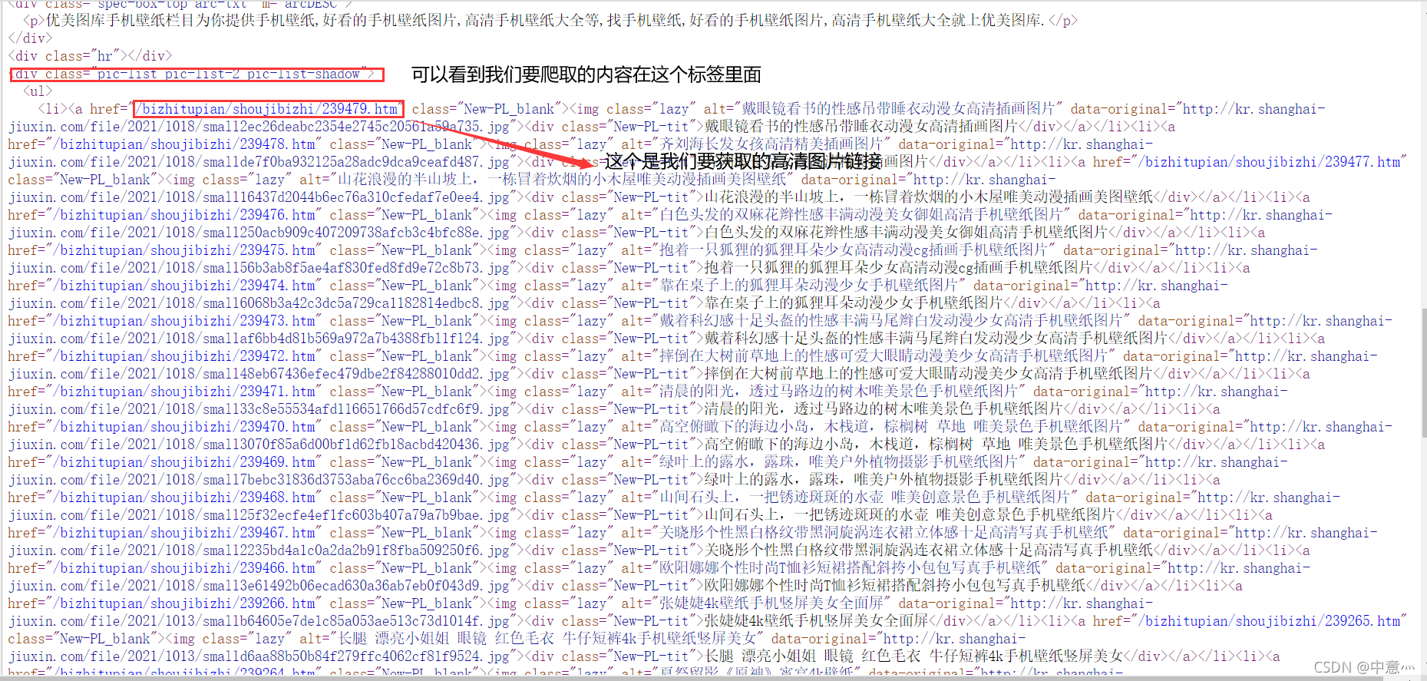This screenshot has height=681, width=1427.
Task: Open the 239265.htm href link
Action: click(x=1270, y=621)
